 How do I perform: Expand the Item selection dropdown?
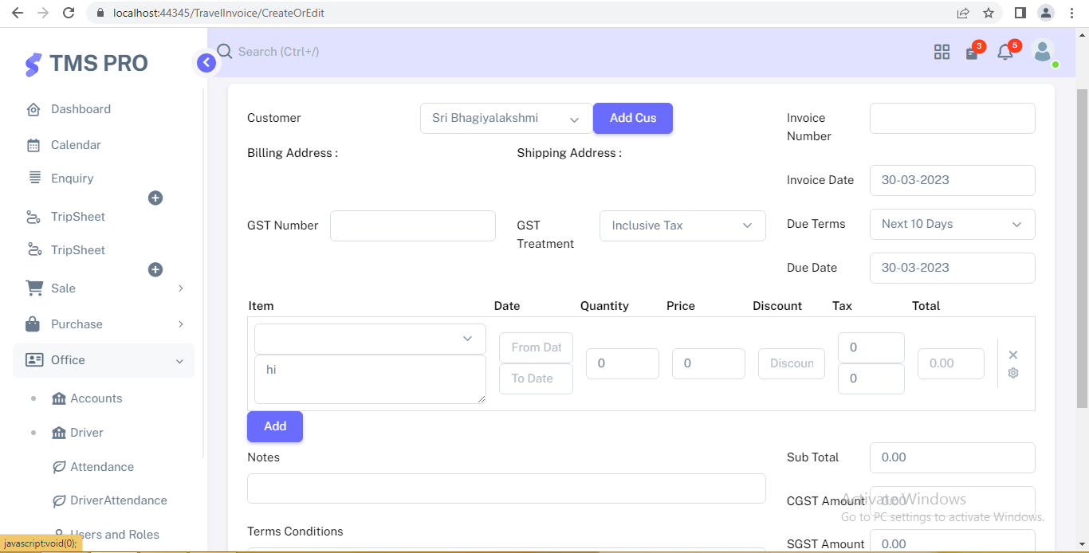click(x=370, y=339)
